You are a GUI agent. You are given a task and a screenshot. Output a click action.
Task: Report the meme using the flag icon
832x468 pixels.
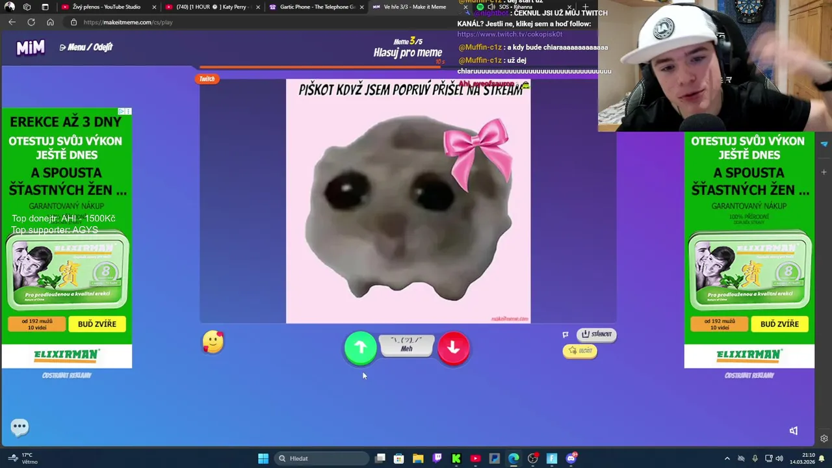tap(565, 335)
